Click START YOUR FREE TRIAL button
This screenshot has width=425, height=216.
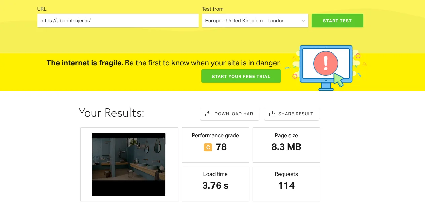(x=241, y=76)
